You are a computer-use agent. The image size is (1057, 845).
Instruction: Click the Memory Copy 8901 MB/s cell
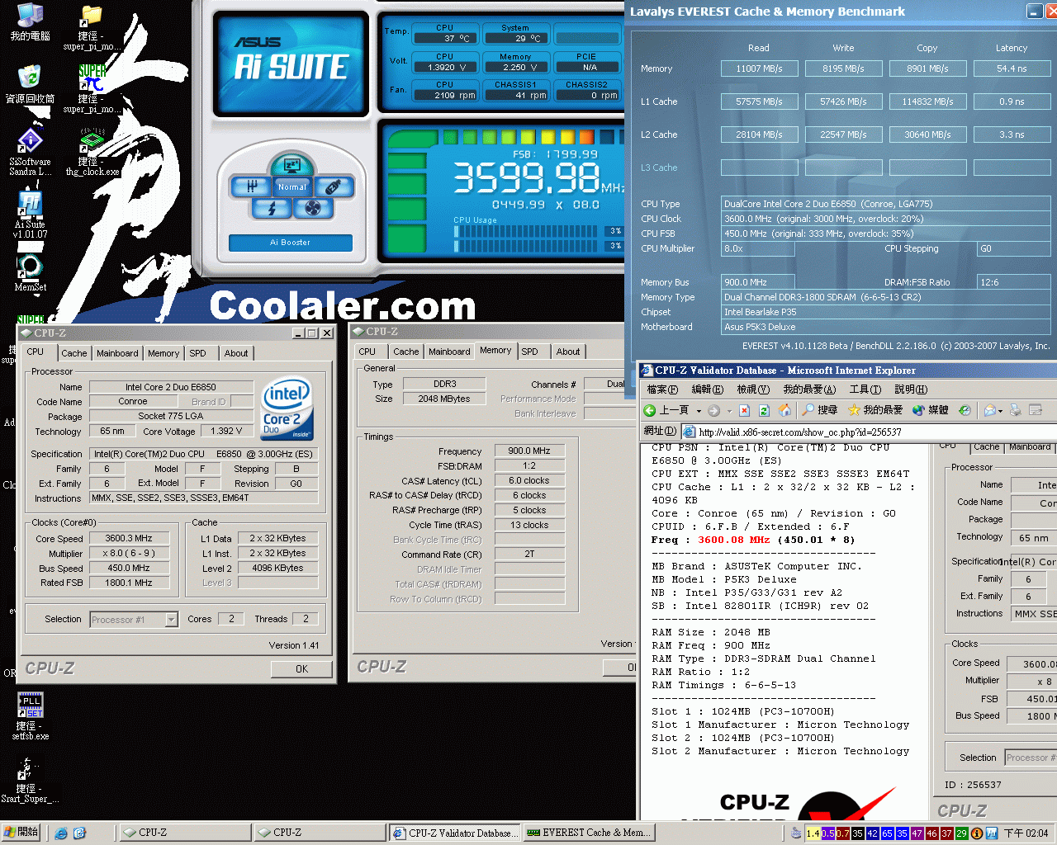(x=927, y=68)
